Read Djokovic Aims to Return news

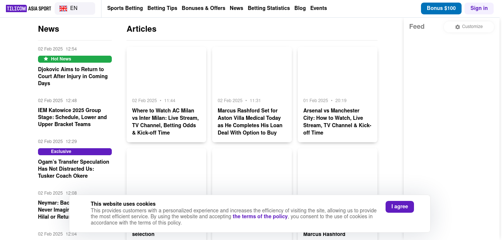[x=73, y=76]
